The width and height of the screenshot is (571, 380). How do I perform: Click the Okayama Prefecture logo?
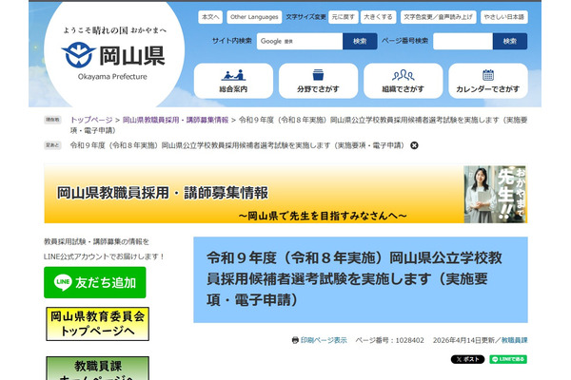[113, 54]
